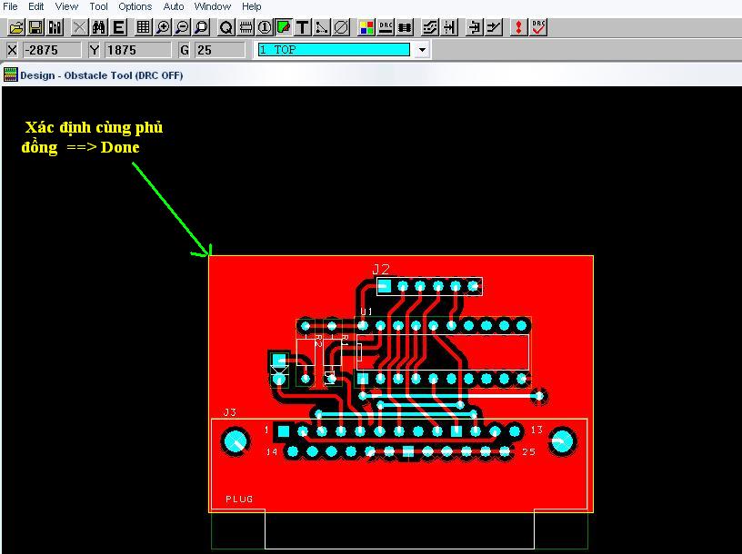Screen dimensions: 742x554
Task: Select the Connection tool icon
Action: (322, 28)
